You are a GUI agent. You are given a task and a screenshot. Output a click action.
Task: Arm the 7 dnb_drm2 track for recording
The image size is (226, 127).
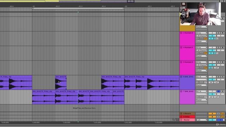(x=222, y=91)
